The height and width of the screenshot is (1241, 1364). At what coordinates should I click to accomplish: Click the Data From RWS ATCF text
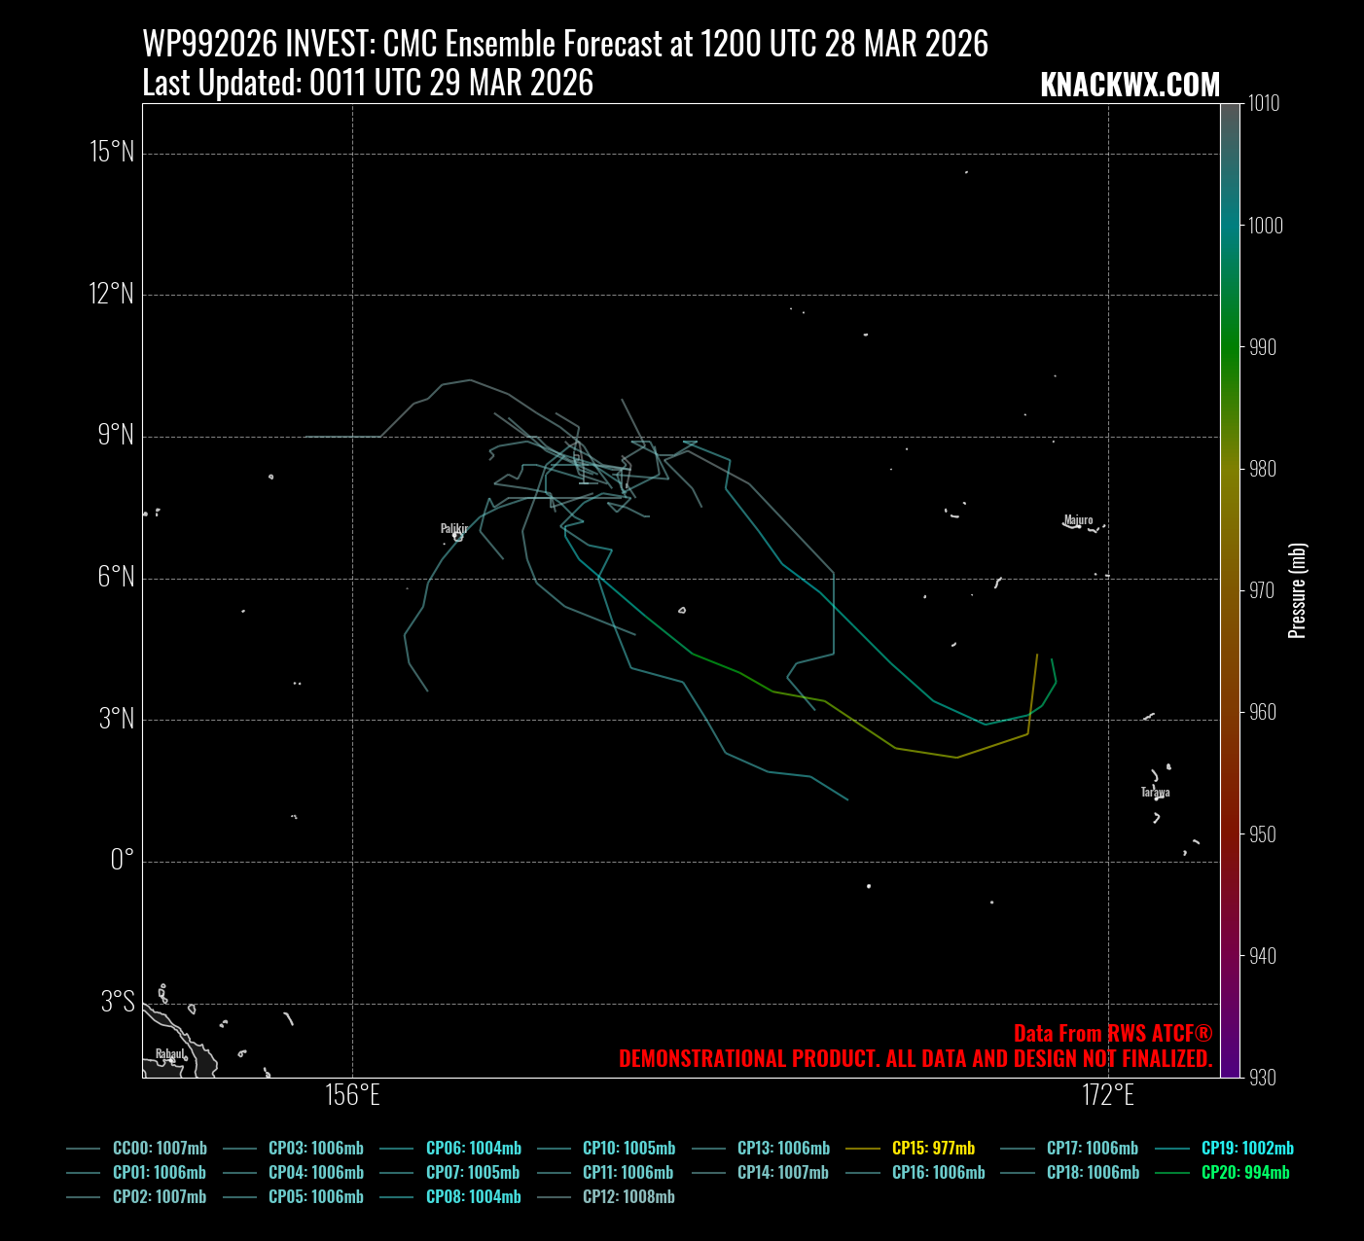(1112, 1033)
